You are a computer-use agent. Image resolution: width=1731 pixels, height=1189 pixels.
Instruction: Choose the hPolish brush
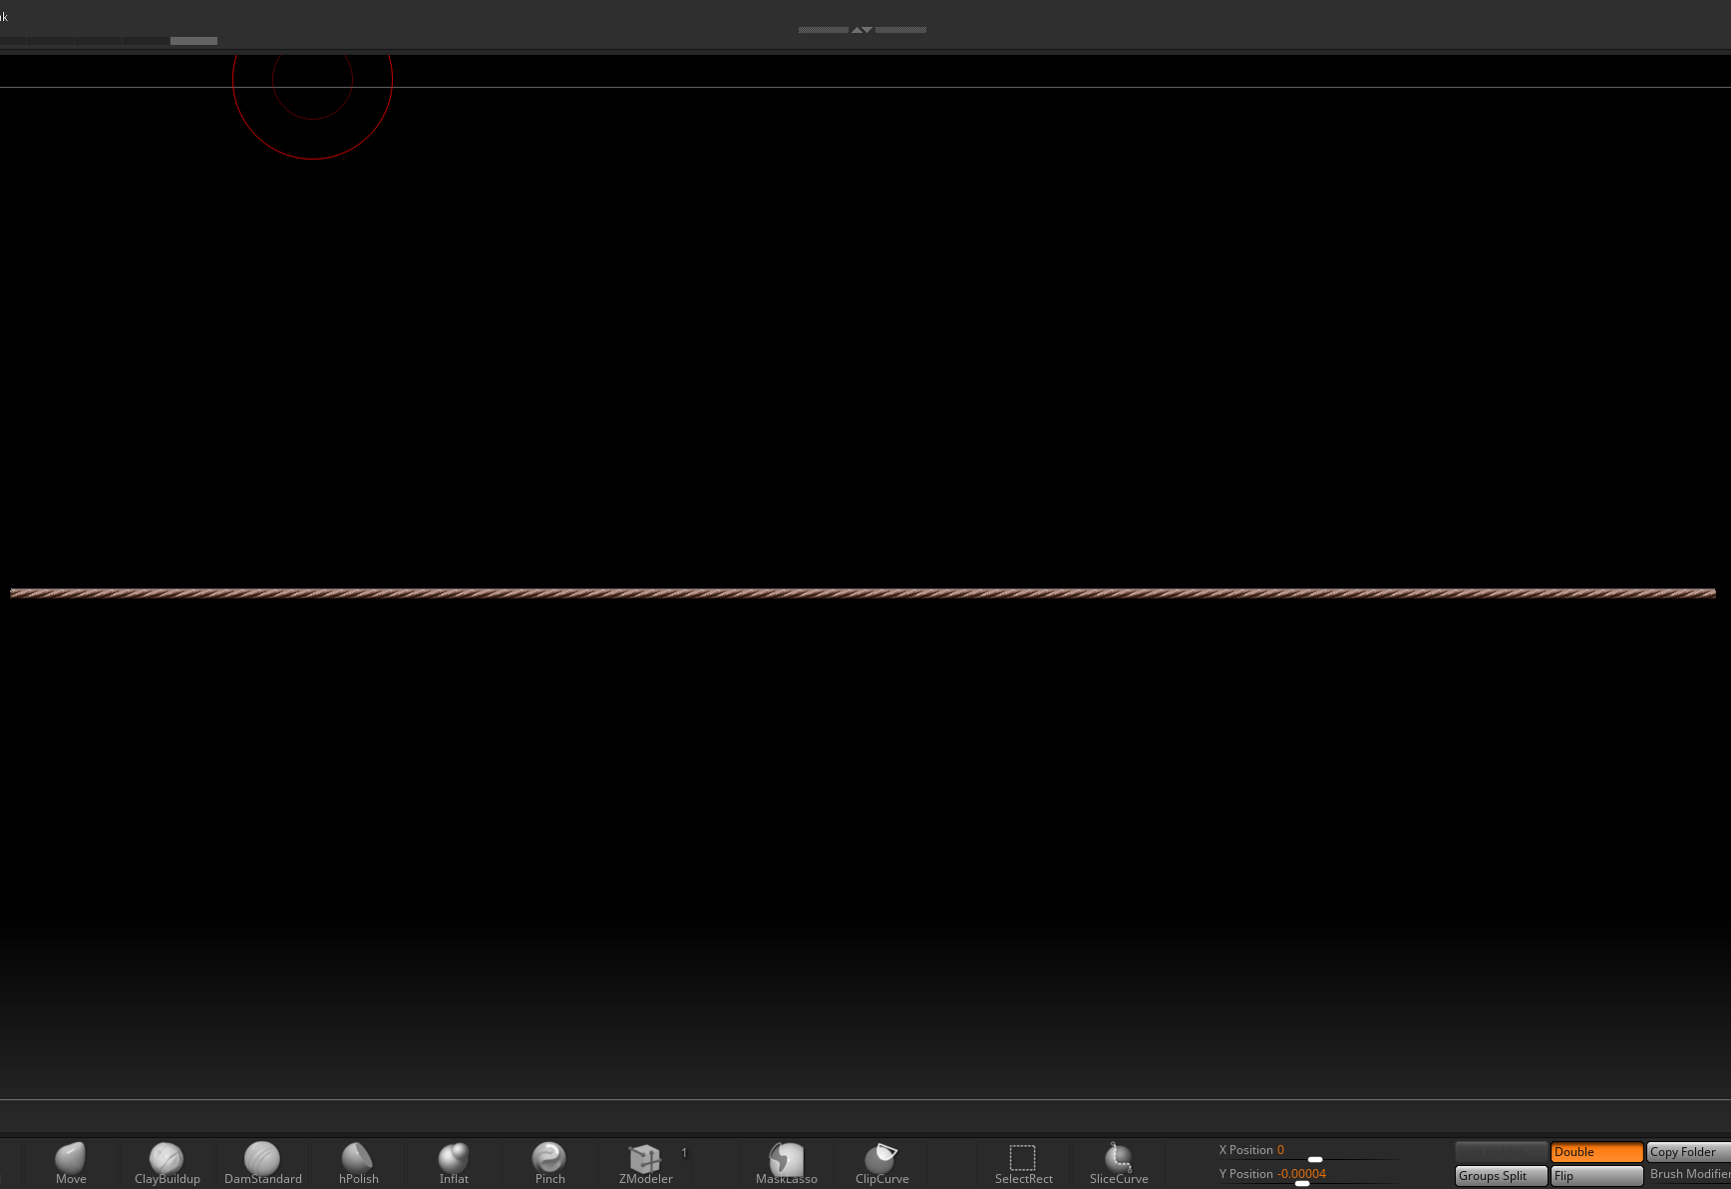358,1162
